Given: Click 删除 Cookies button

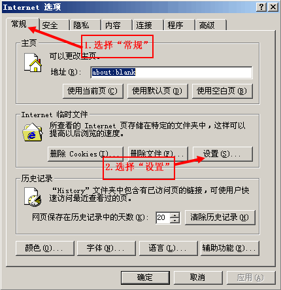Looking at the screenshot, I should [86, 154].
